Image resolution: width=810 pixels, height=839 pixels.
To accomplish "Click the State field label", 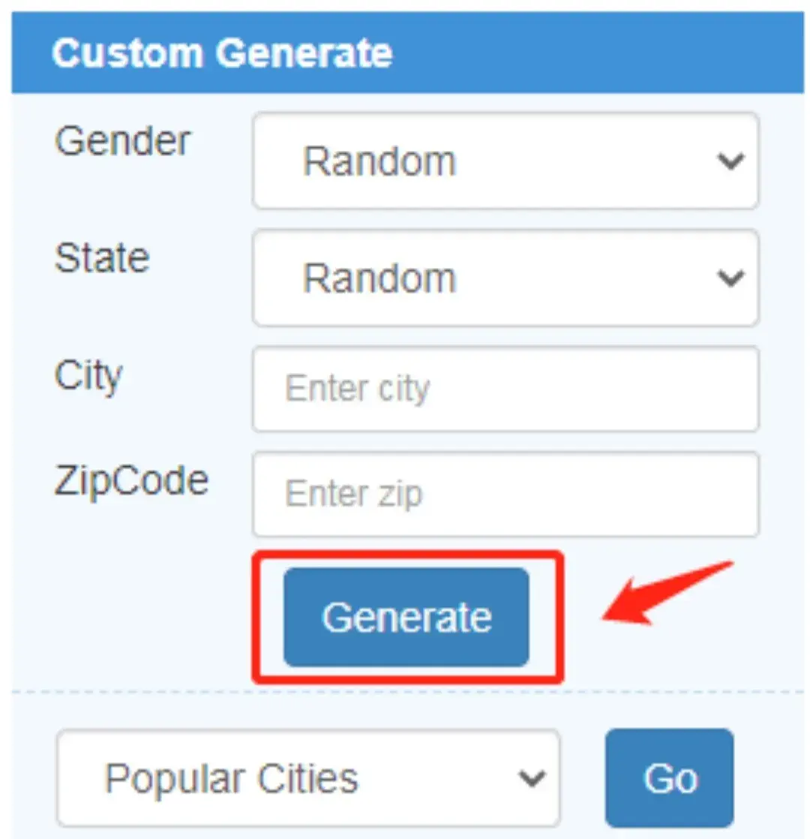I will (101, 258).
